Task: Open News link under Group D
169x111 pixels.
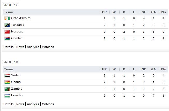Action: (x=20, y=104)
